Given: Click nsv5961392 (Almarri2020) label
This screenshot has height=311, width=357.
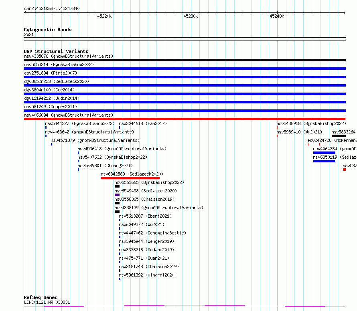Looking at the screenshot, I should 148,275.
